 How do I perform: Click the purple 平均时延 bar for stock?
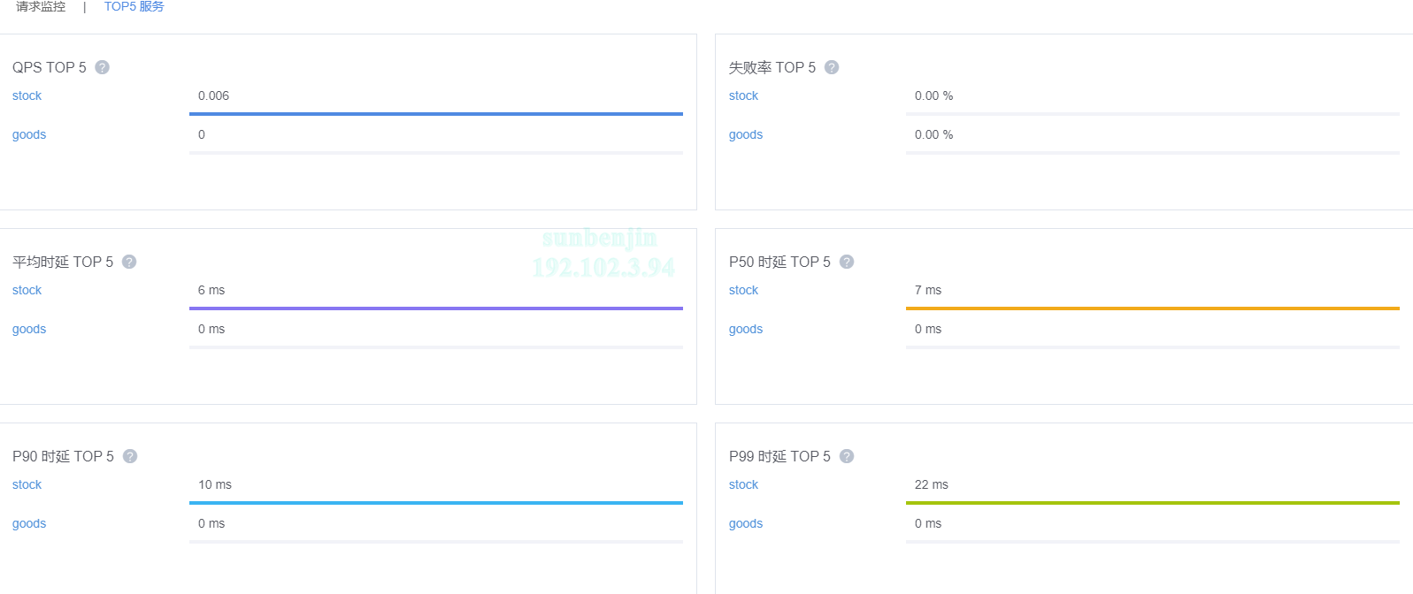point(435,308)
